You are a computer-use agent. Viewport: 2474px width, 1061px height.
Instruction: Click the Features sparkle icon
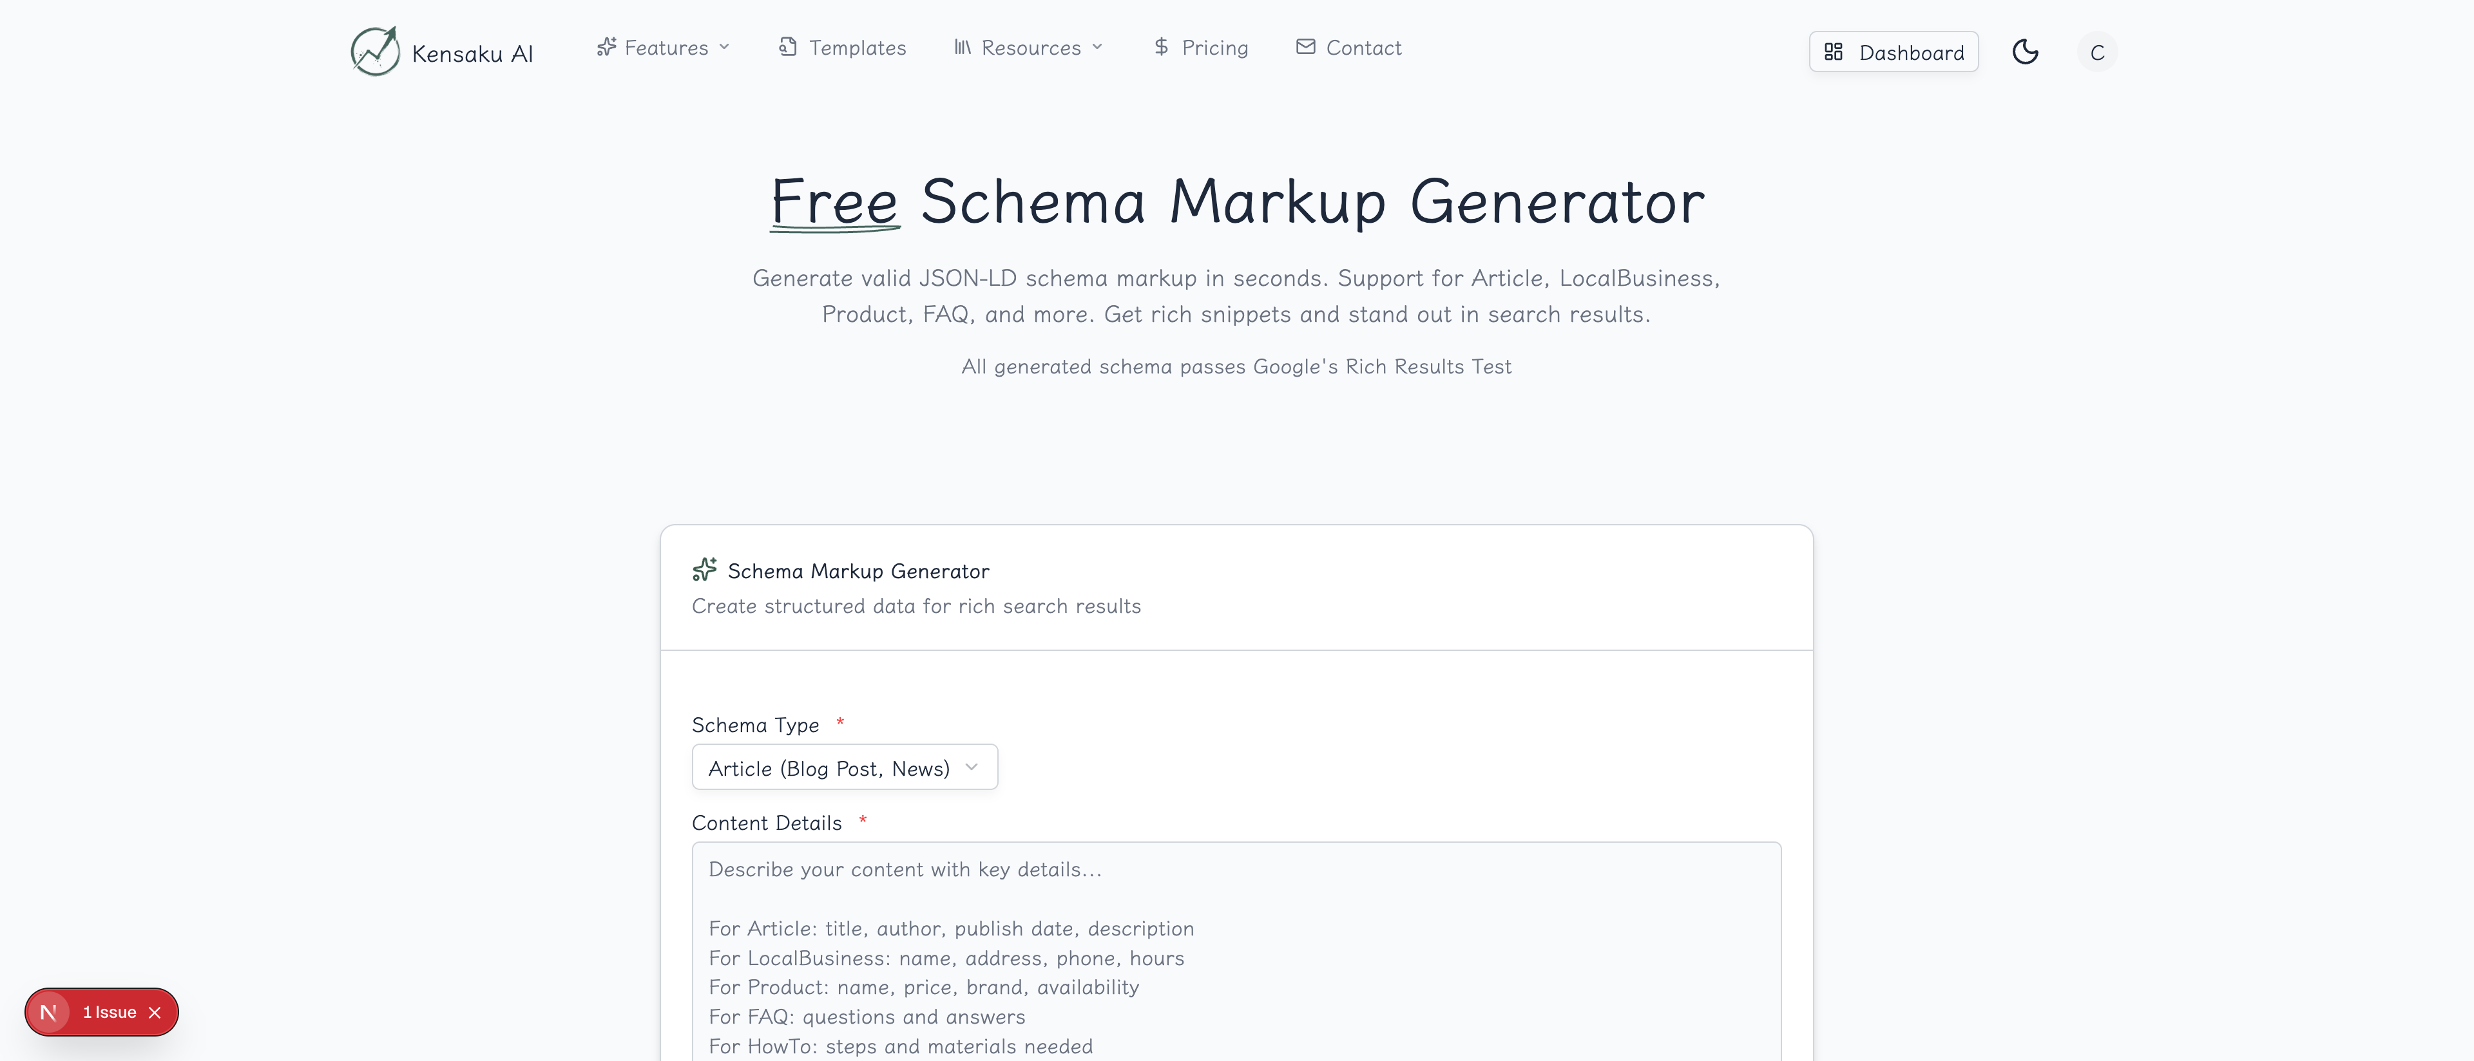pyautogui.click(x=606, y=47)
